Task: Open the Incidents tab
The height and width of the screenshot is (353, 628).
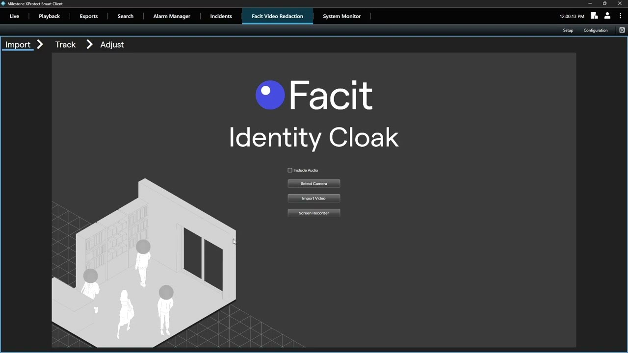Action: [221, 16]
